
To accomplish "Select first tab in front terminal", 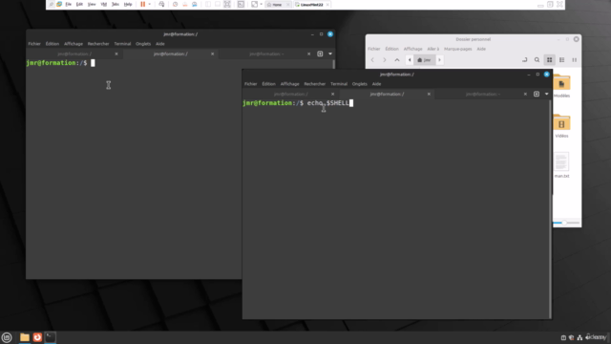I will coord(290,94).
